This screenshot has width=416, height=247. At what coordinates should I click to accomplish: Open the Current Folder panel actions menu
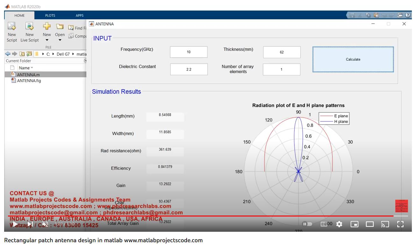(85, 61)
